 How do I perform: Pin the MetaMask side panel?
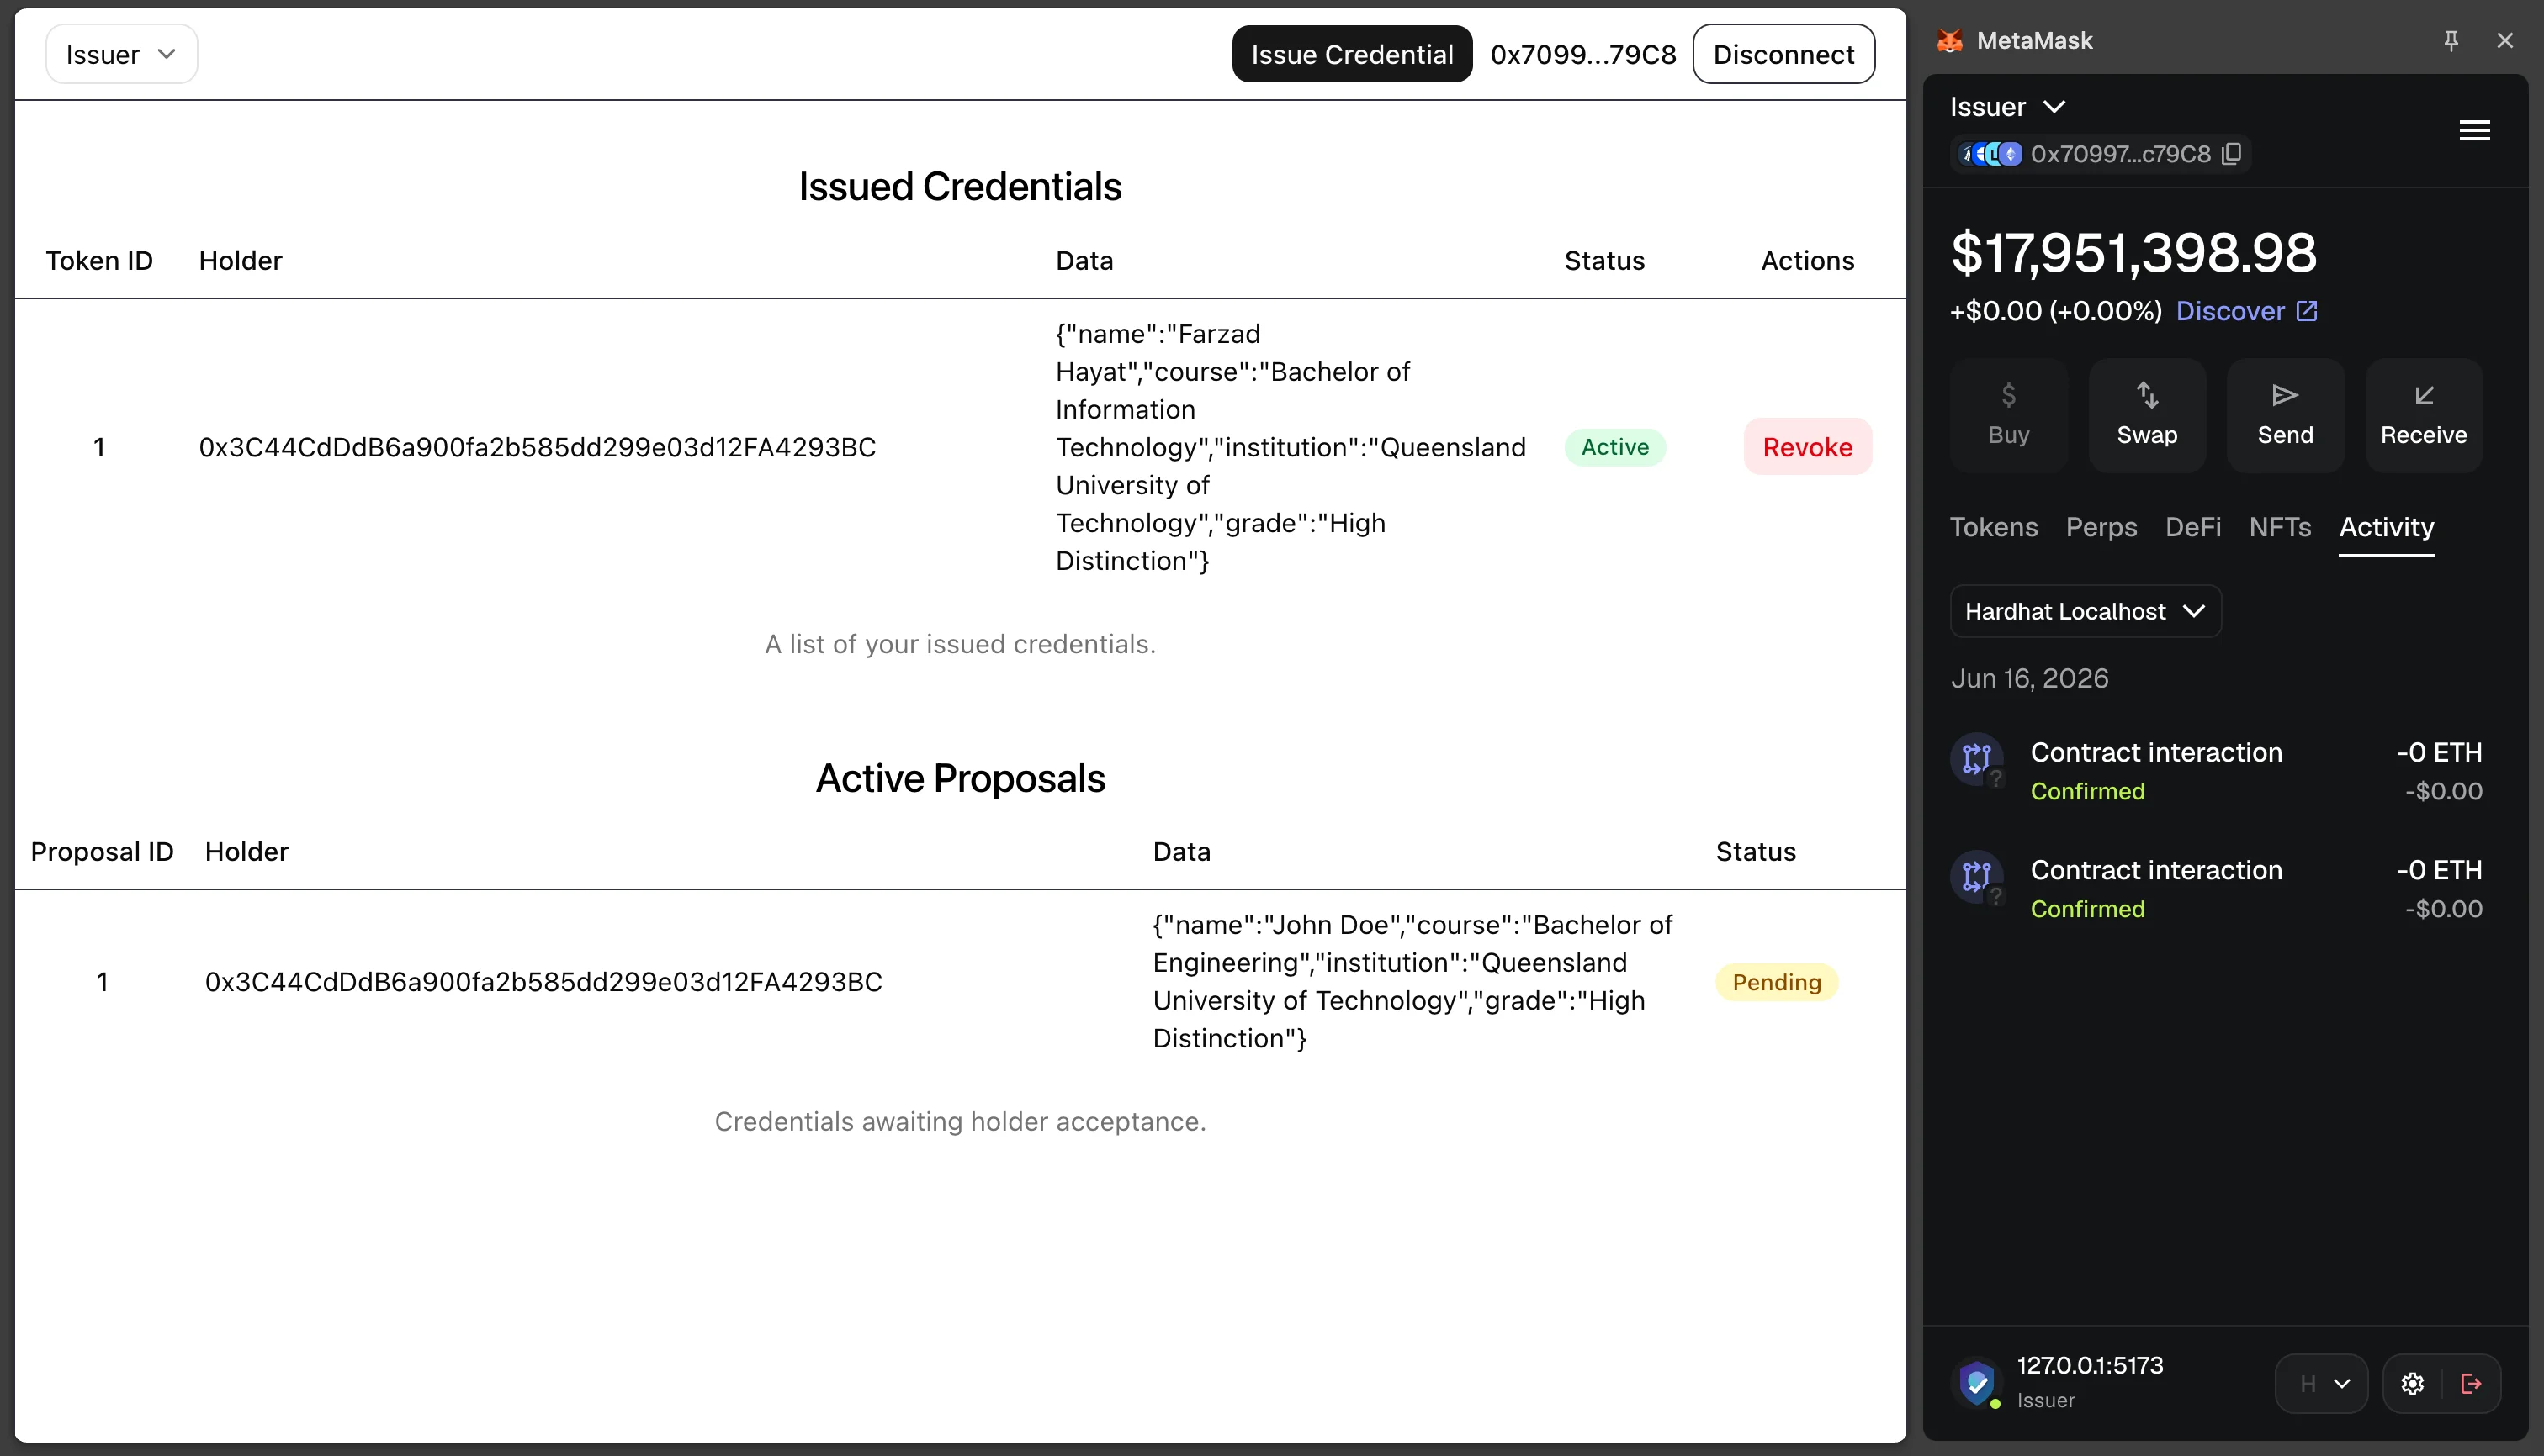[2451, 41]
